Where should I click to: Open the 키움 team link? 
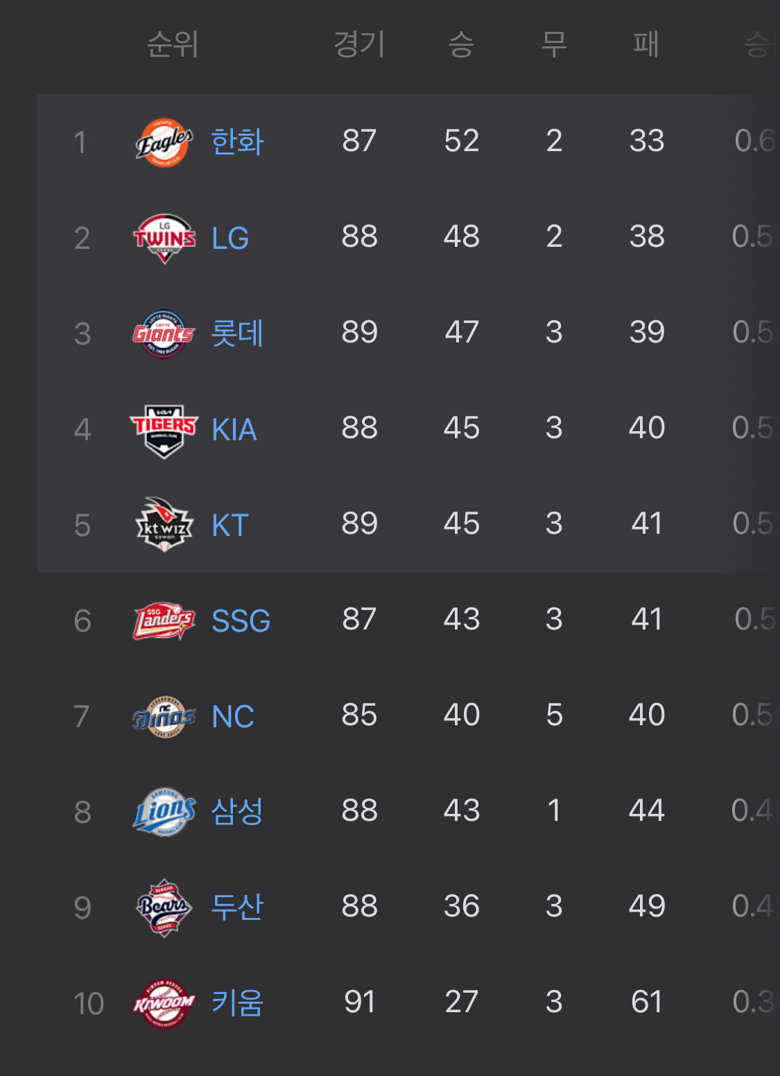tap(237, 1003)
